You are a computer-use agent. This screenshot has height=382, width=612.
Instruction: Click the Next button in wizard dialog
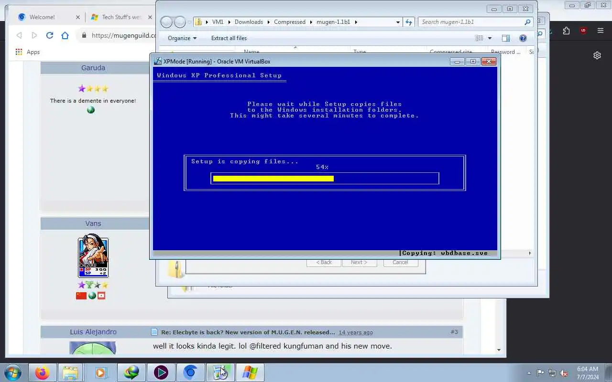[359, 262]
